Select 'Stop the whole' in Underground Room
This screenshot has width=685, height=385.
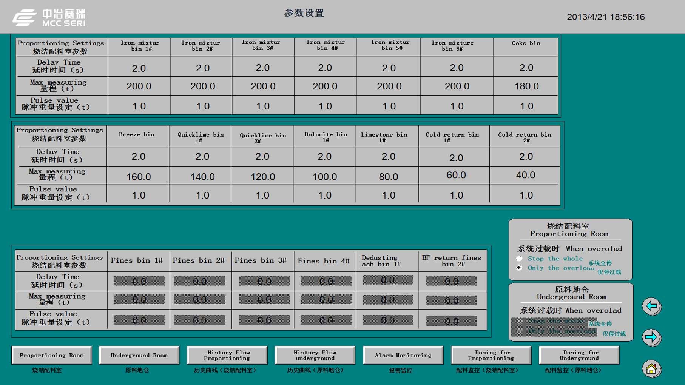pyautogui.click(x=520, y=321)
